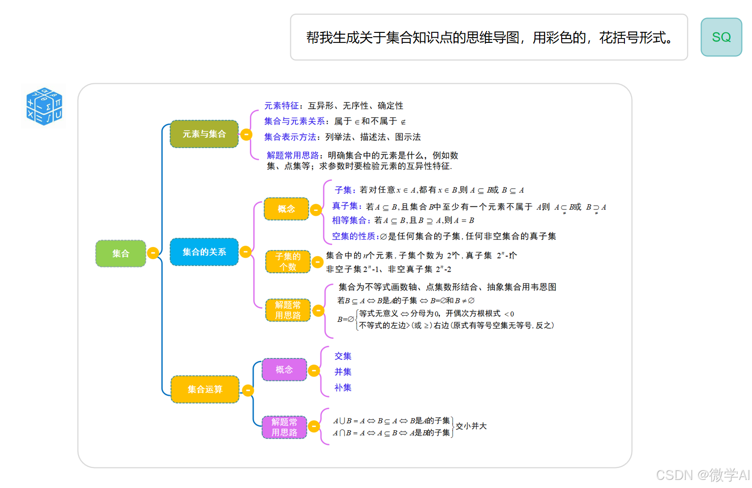Click the 交集 item
This screenshot has width=752, height=488.
pyautogui.click(x=343, y=356)
